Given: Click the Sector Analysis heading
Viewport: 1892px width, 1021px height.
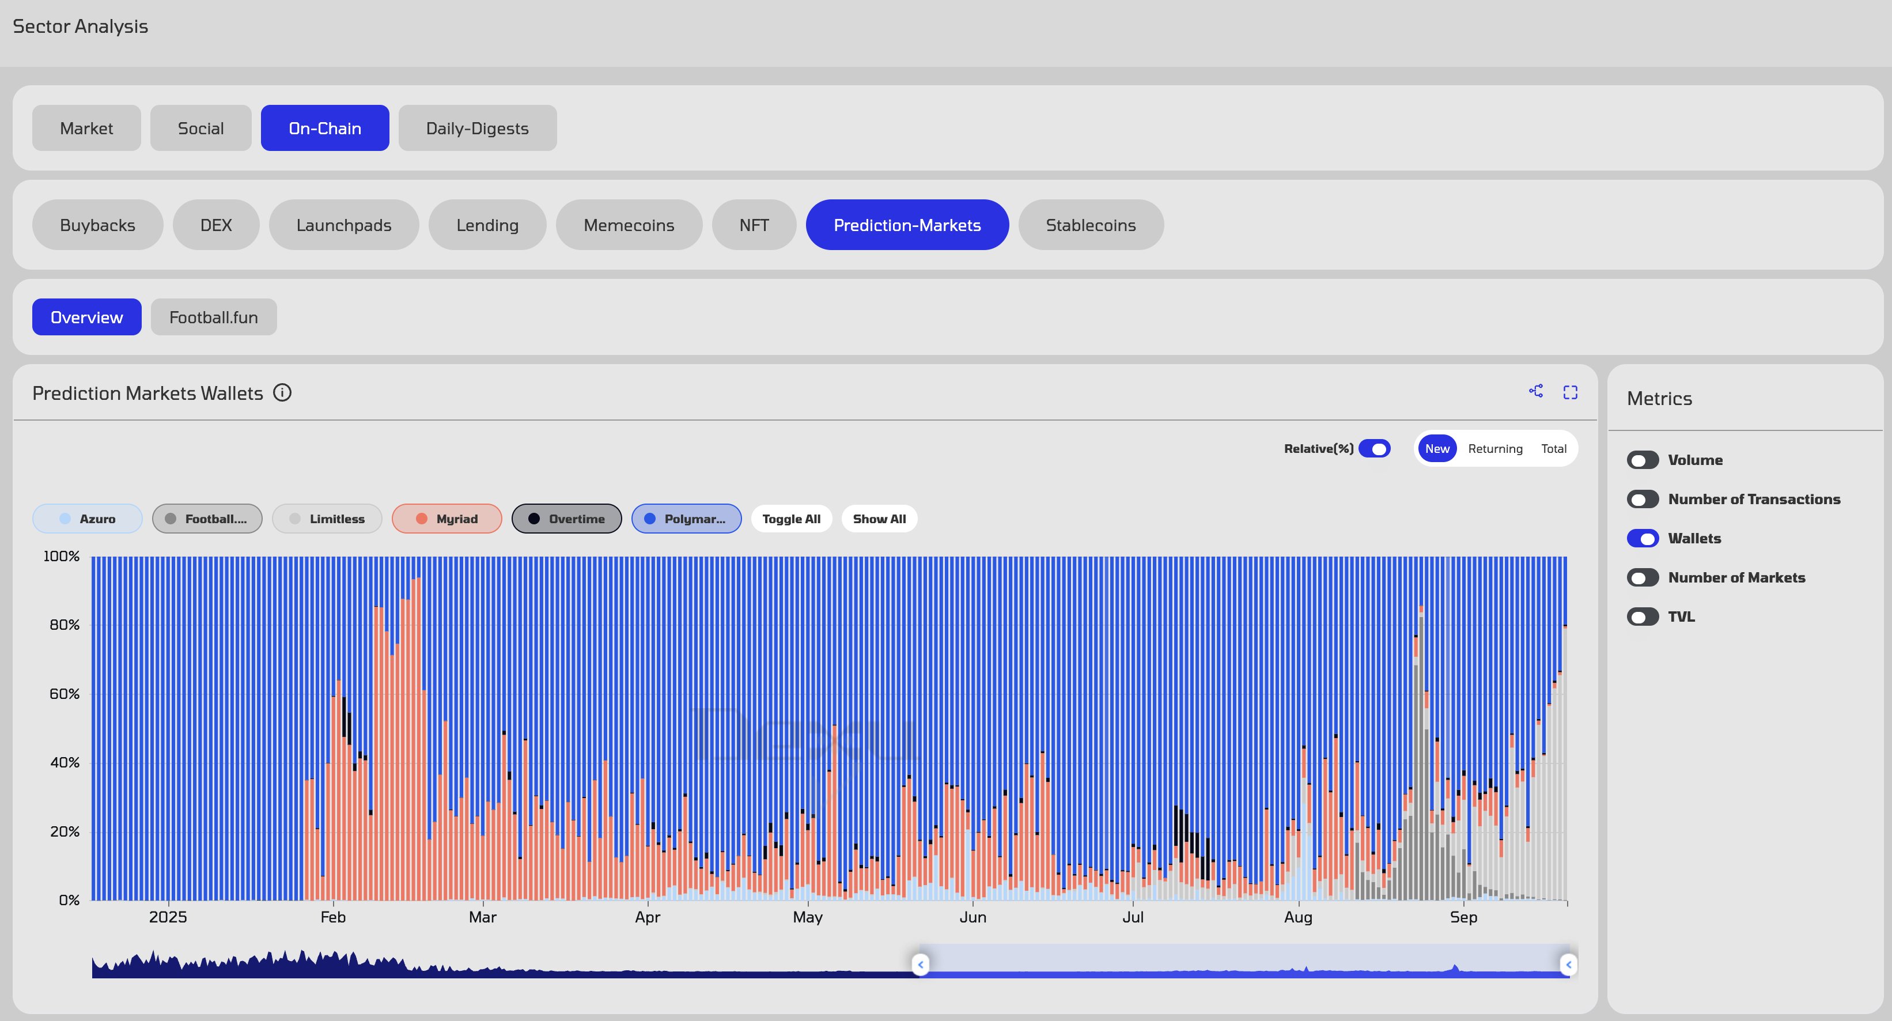Looking at the screenshot, I should coord(80,27).
